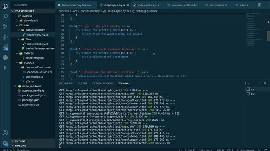Viewport: 270px width, 151px height.
Task: Expand the downloads folder
Action: (x=33, y=21)
